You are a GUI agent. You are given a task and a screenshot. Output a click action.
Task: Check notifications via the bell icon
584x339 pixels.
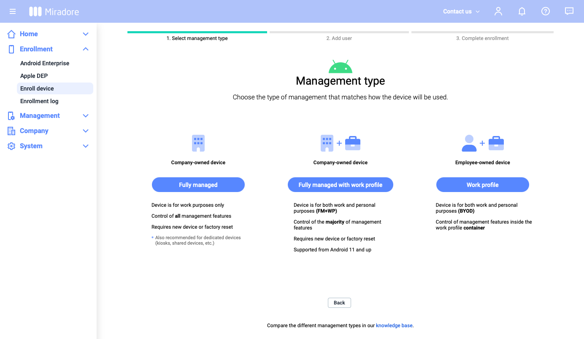[522, 11]
